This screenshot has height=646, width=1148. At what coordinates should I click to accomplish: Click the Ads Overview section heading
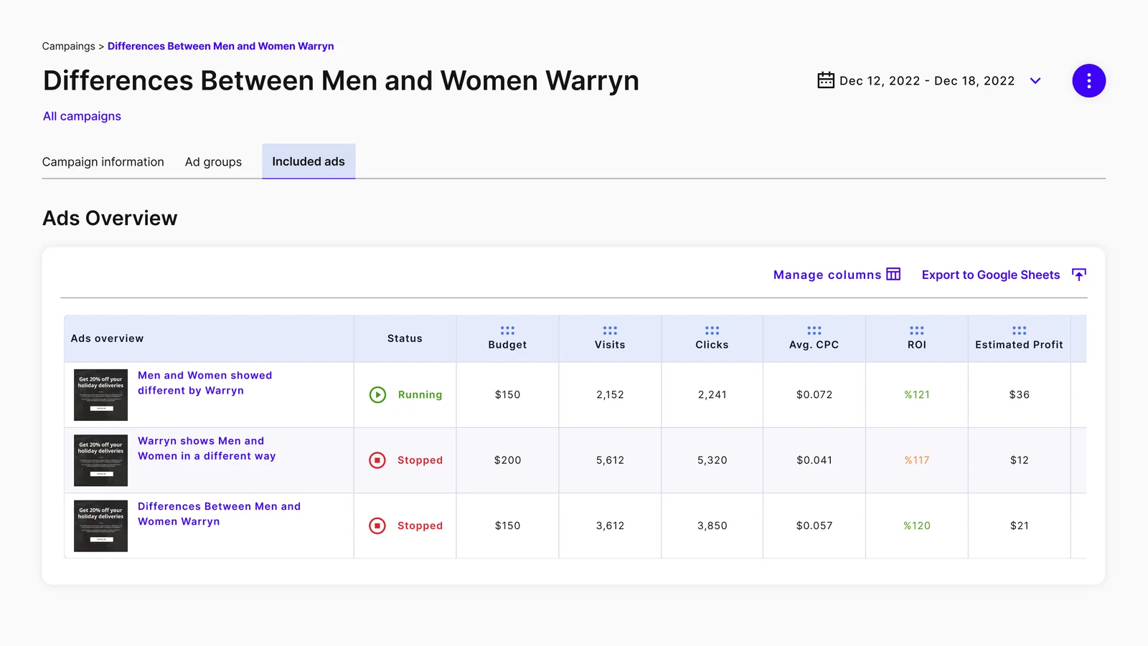pyautogui.click(x=110, y=218)
